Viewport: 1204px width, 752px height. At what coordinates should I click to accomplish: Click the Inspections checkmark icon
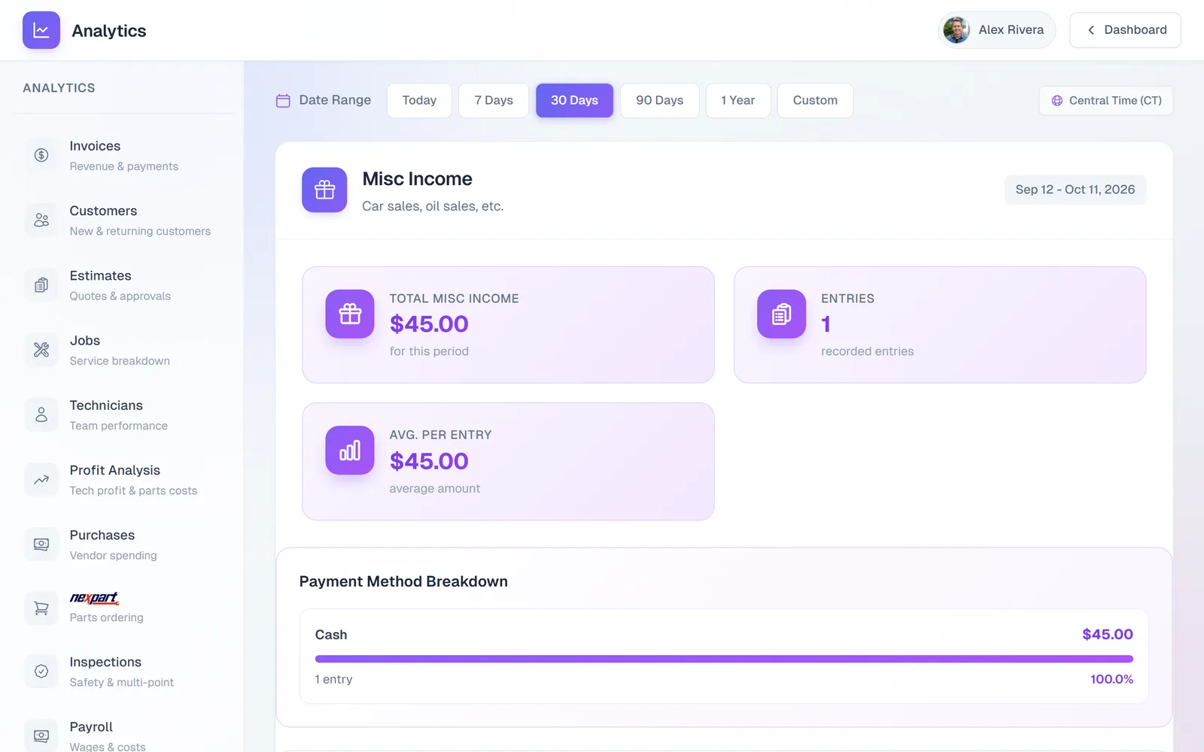click(x=41, y=671)
